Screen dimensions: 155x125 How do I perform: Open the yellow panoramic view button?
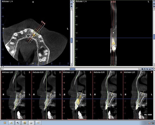pyautogui.click(x=25, y=123)
